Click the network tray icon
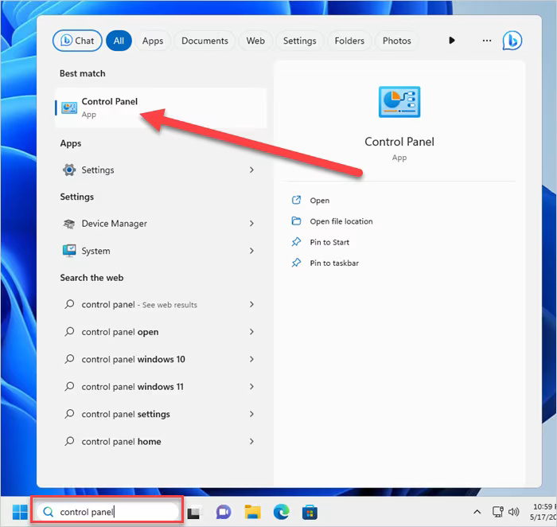 tap(497, 512)
